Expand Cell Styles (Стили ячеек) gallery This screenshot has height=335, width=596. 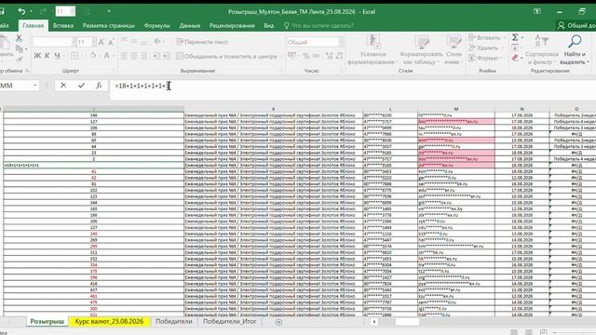(x=454, y=49)
